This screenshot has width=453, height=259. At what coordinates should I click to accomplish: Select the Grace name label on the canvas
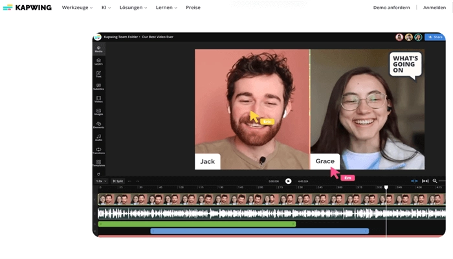[x=325, y=161]
